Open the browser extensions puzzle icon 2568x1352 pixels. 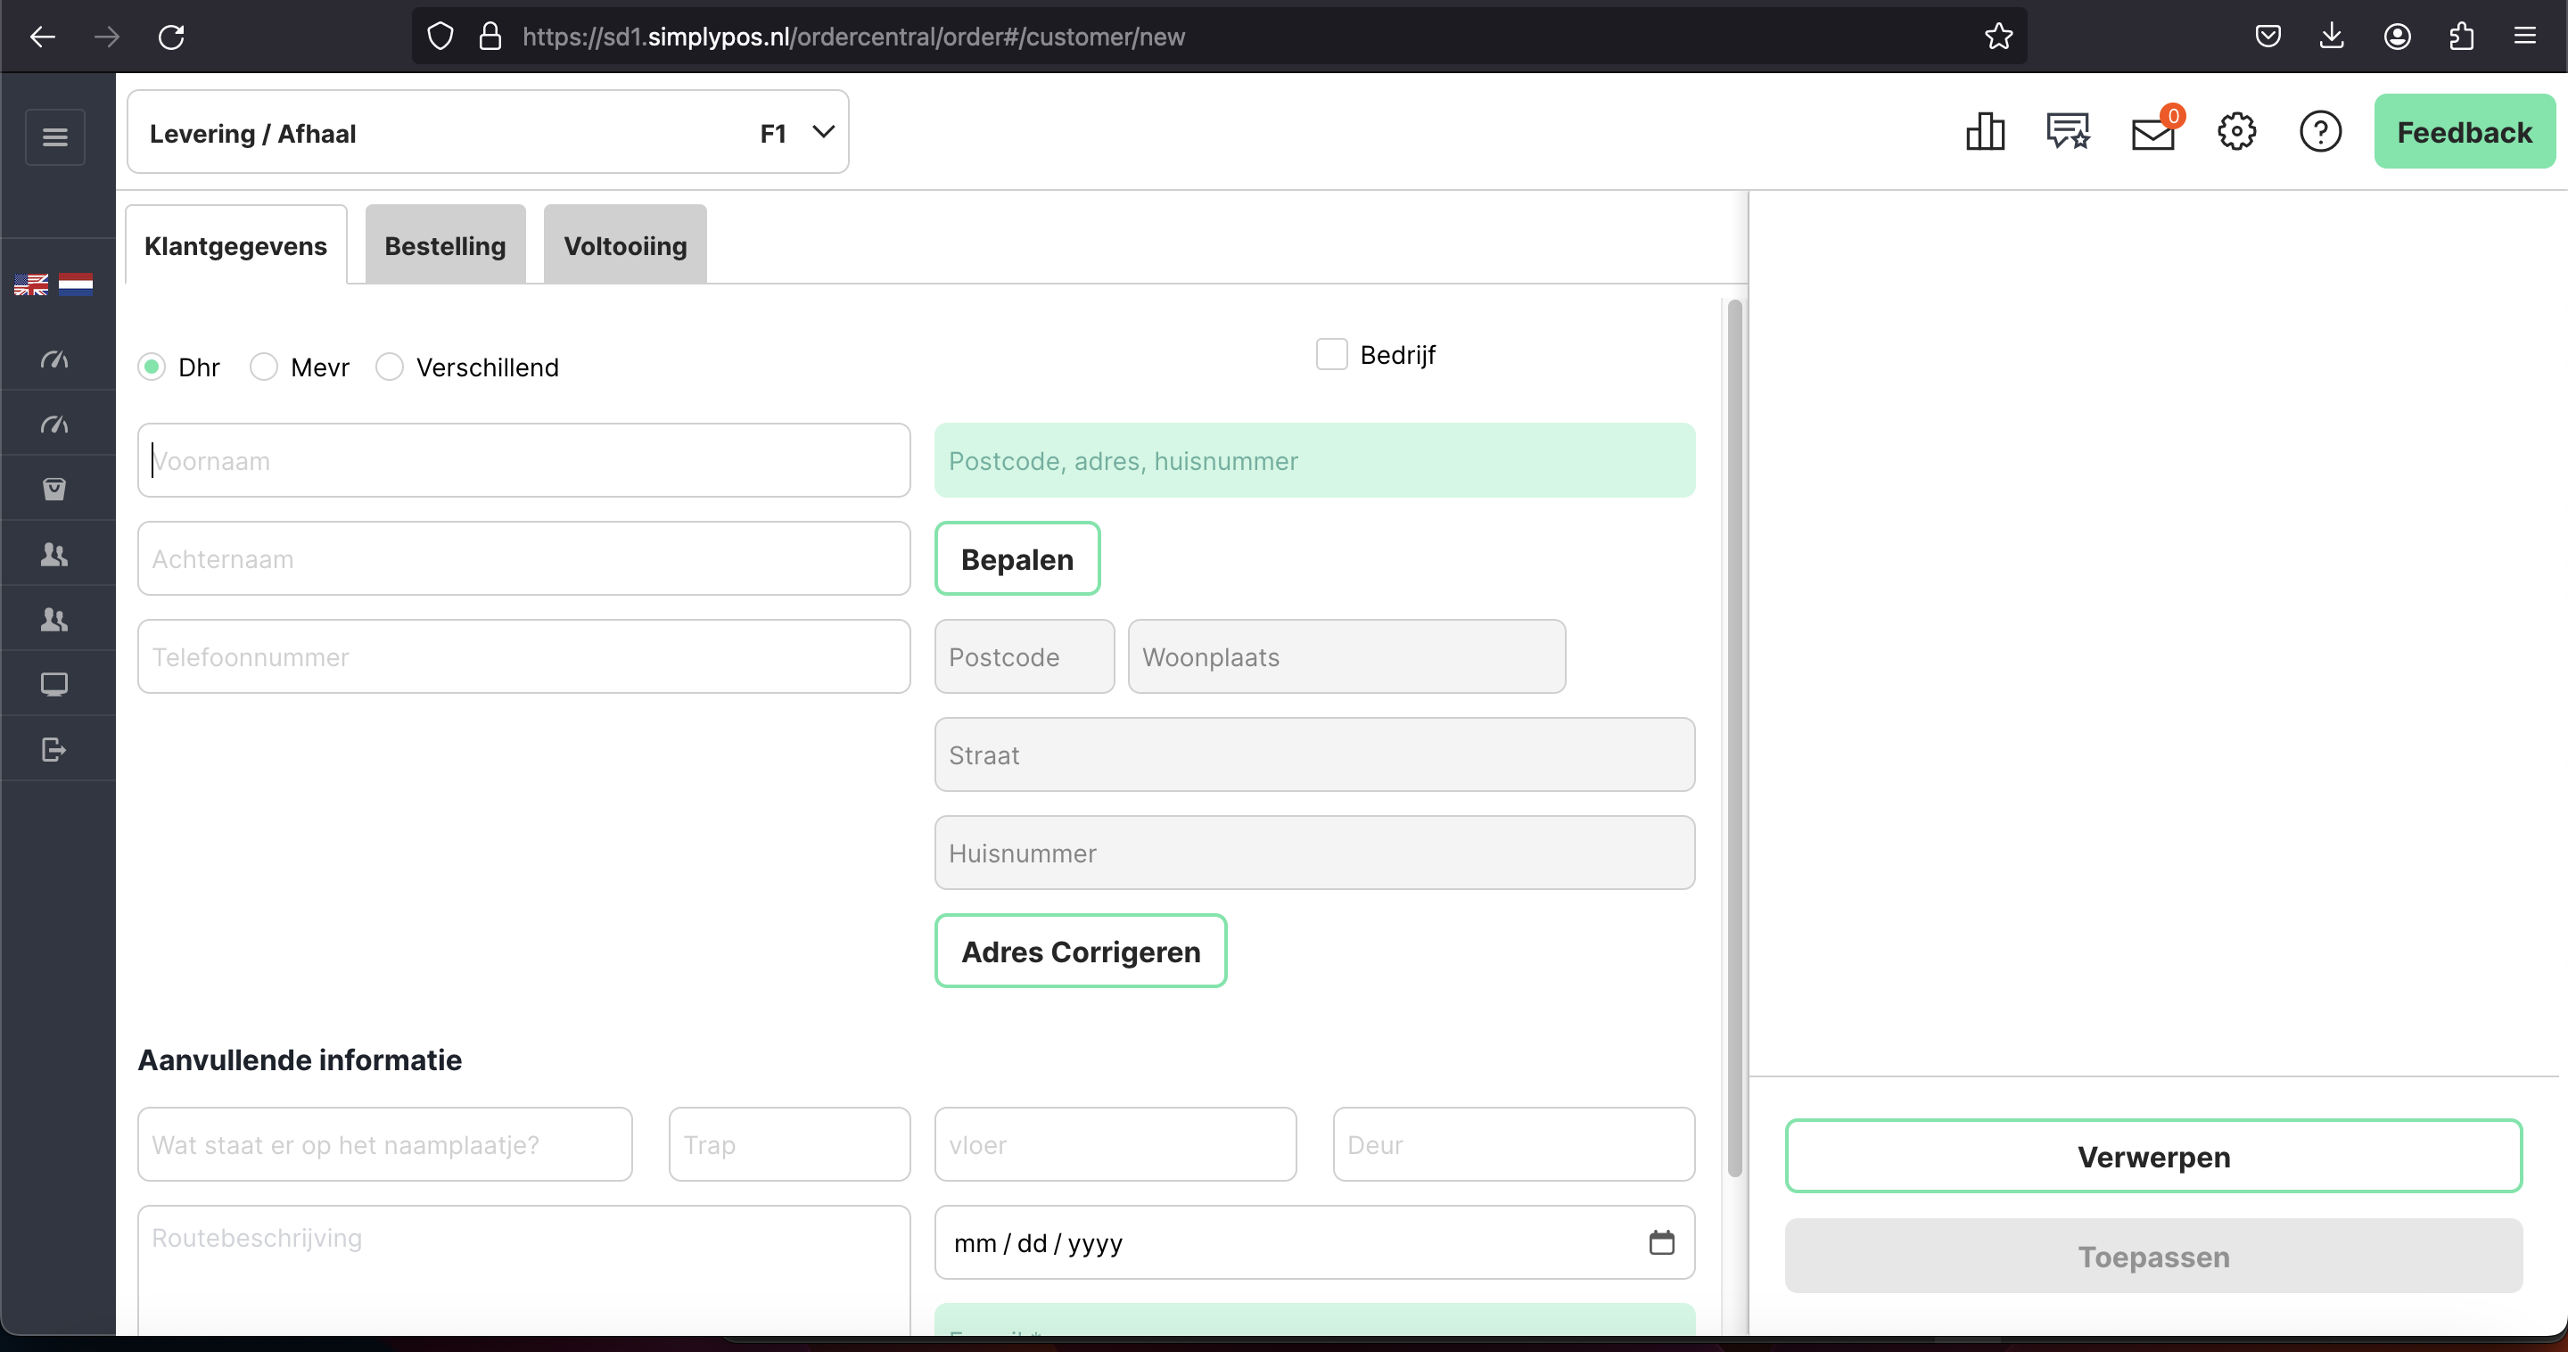[x=2461, y=37]
